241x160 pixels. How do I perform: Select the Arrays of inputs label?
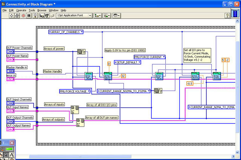coord(54,104)
